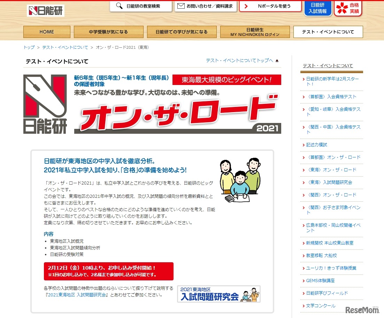Image resolution: width=384 pixels, height=318 pixels.
Task: Click the 内容 subheading text
Action: [48, 234]
